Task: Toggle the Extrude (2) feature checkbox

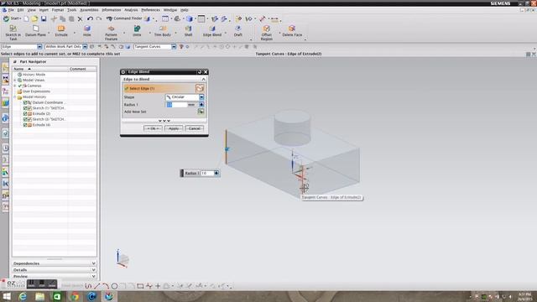Action: (25, 113)
